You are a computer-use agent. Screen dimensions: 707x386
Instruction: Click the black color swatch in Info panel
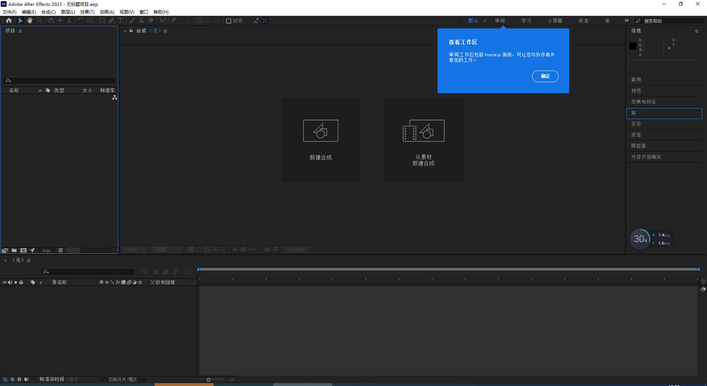[633, 46]
